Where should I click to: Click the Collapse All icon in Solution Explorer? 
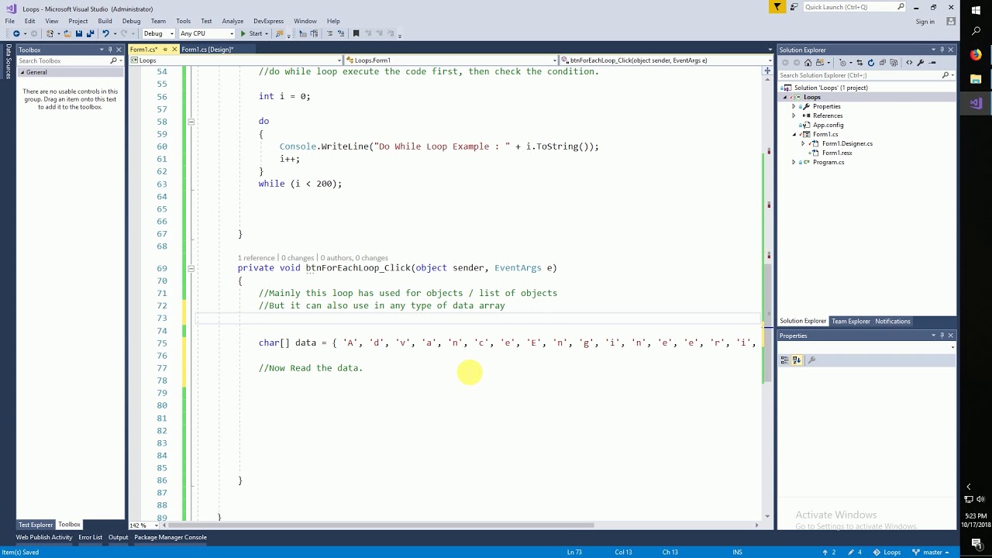click(883, 63)
